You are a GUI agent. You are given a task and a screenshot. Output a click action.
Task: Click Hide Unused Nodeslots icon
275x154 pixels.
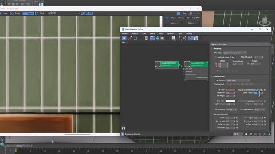[158, 38]
